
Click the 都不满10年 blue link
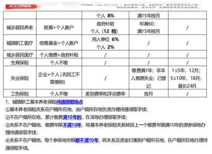pos(87,140)
